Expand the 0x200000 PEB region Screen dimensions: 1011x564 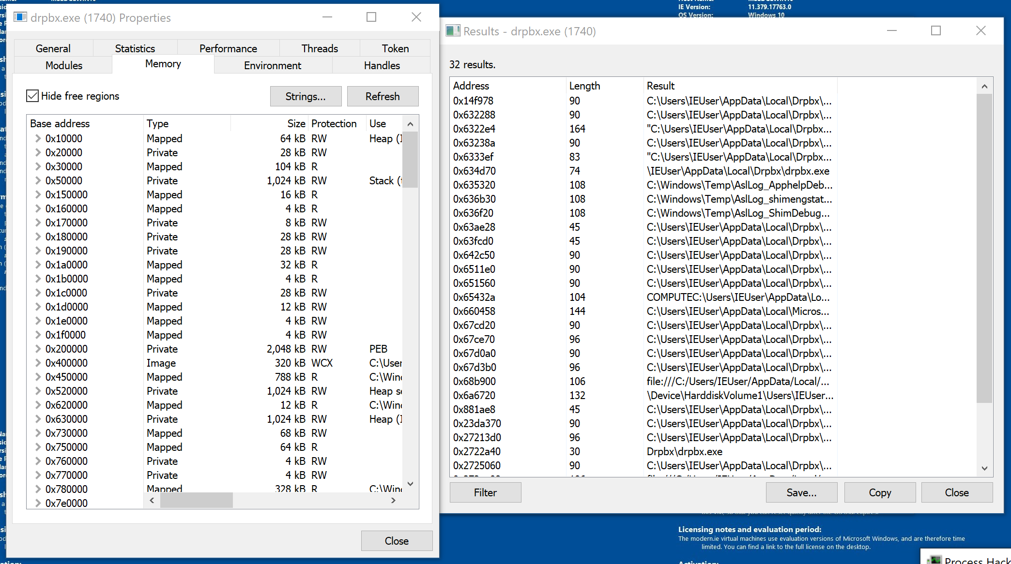pos(37,349)
